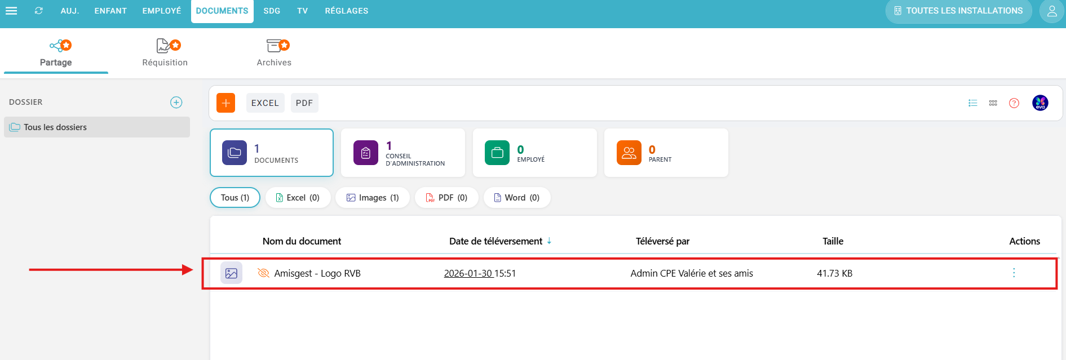
Task: Open Toutes les installations selector
Action: (958, 11)
